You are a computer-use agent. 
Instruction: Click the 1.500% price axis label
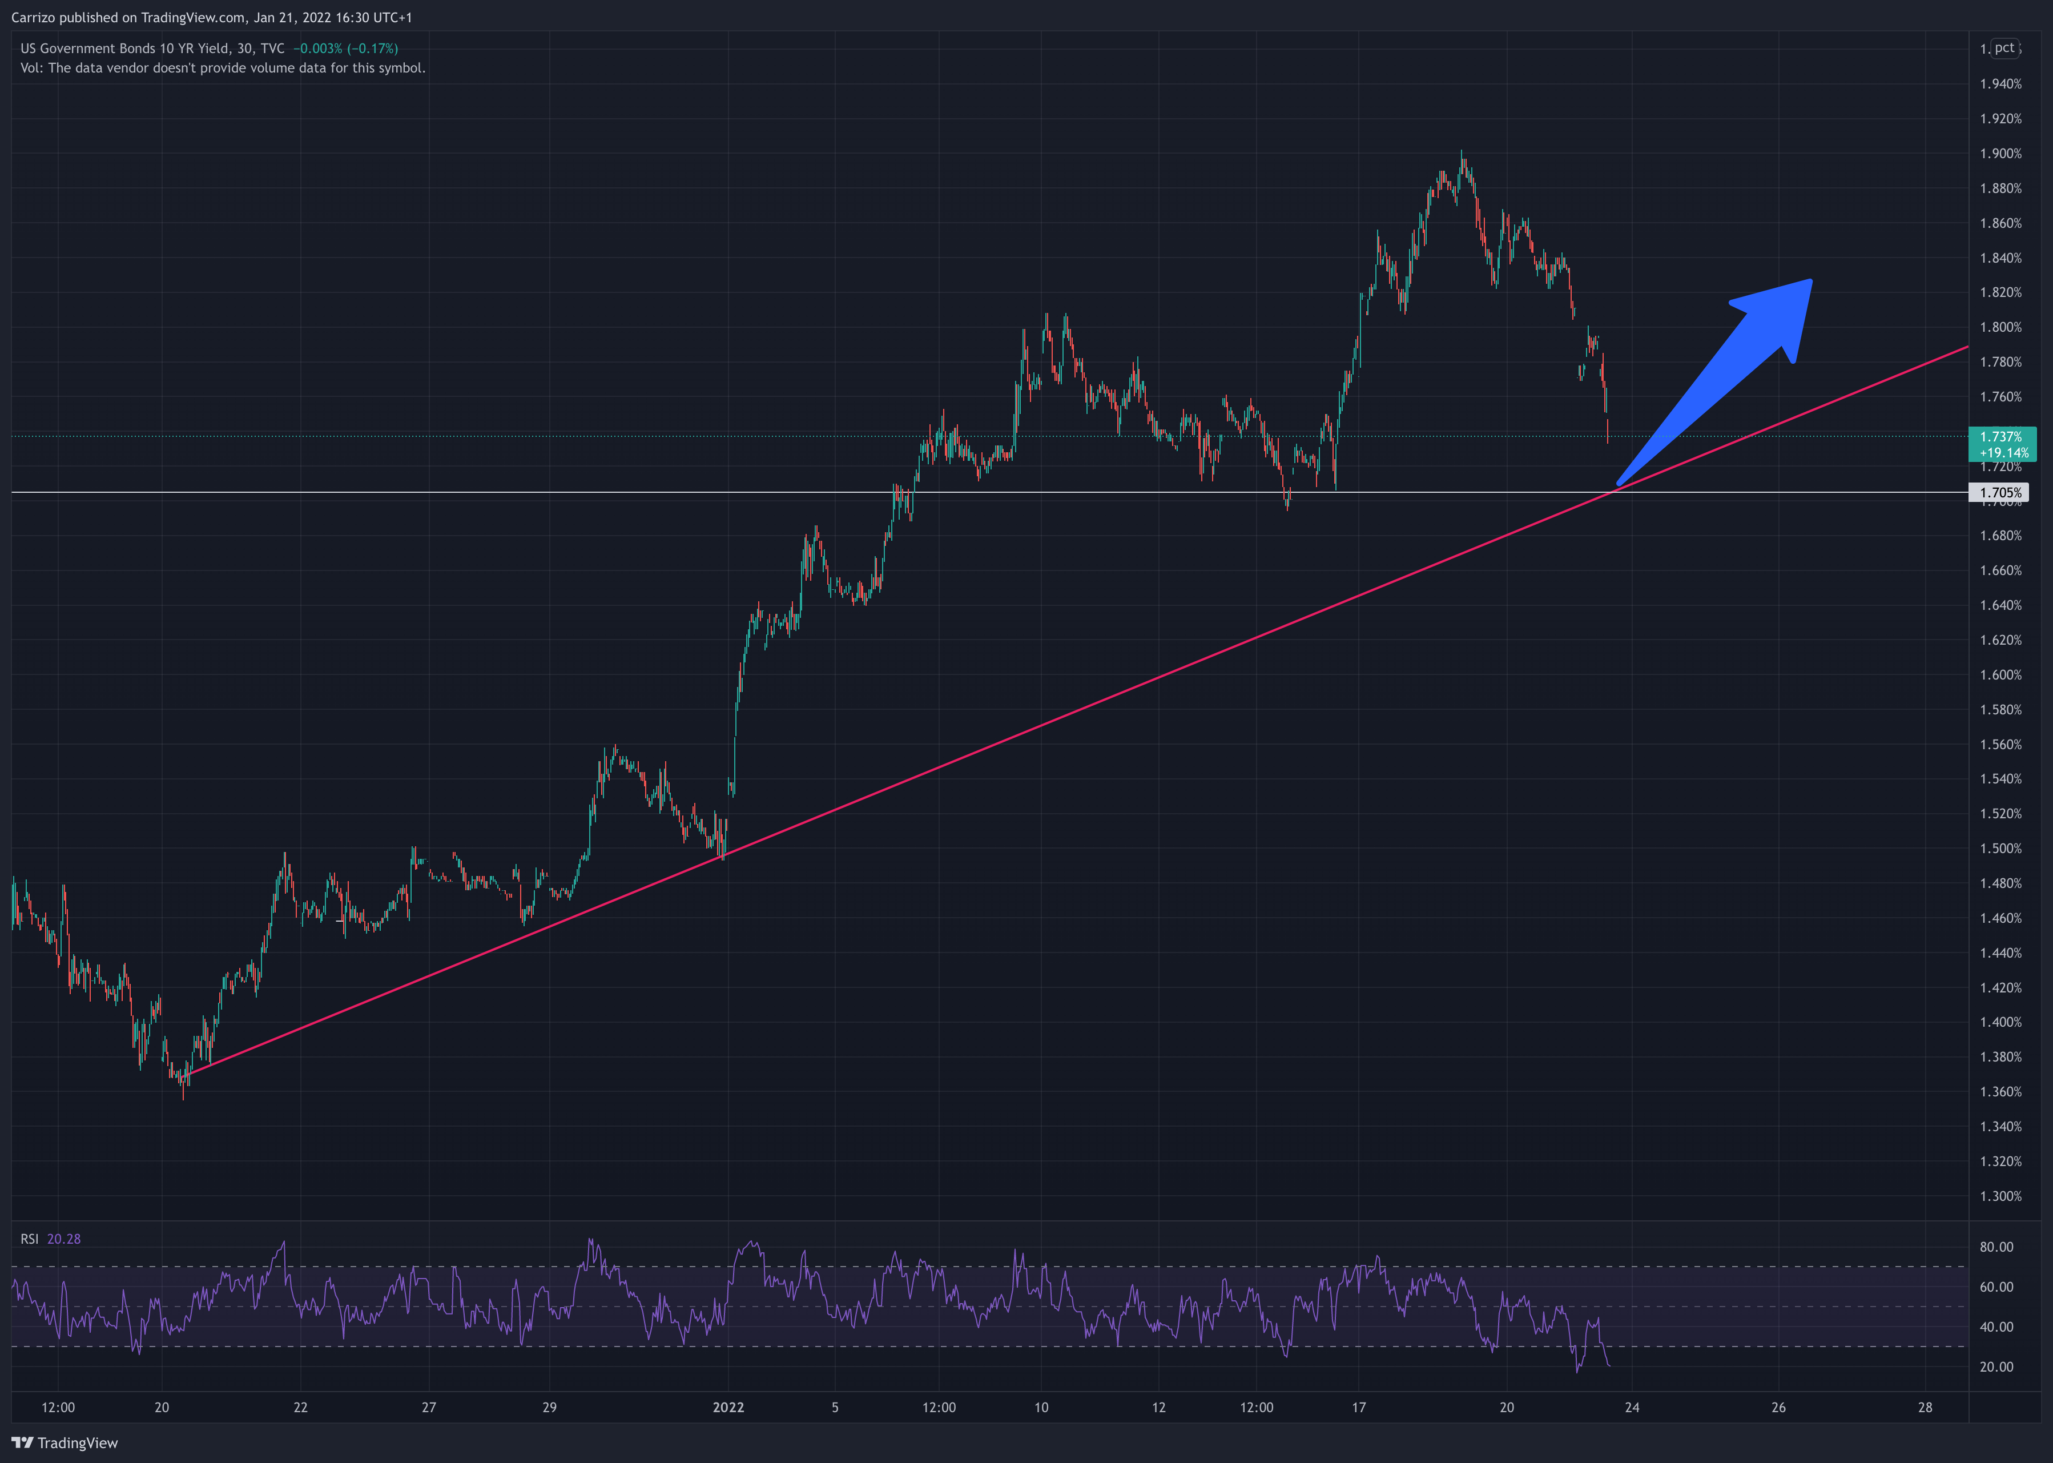[x=2001, y=849]
